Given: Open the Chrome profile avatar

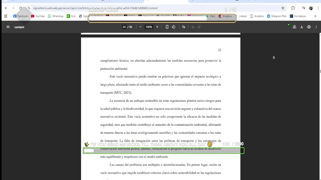Looking at the screenshot, I should (x=311, y=8).
